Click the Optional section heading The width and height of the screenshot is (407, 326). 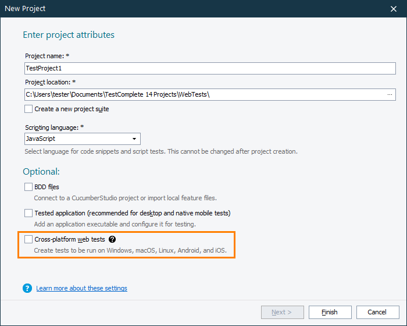coord(41,172)
